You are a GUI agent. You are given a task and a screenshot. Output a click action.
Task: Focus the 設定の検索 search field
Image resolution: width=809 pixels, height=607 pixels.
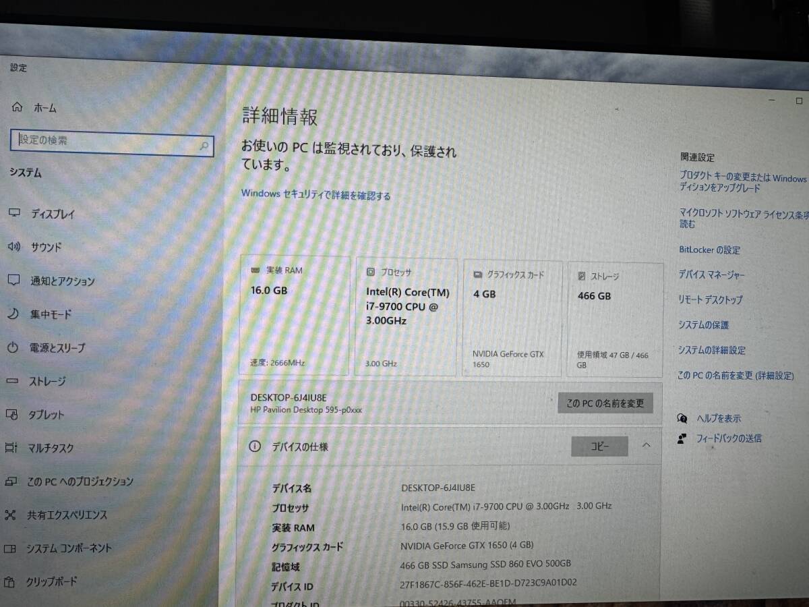coord(112,142)
